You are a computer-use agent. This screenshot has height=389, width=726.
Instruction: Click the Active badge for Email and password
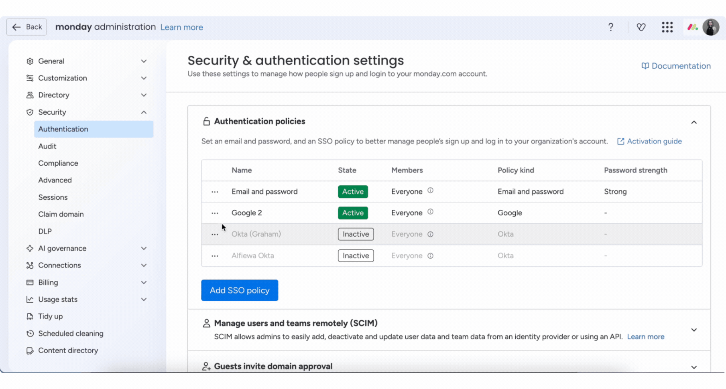click(353, 192)
